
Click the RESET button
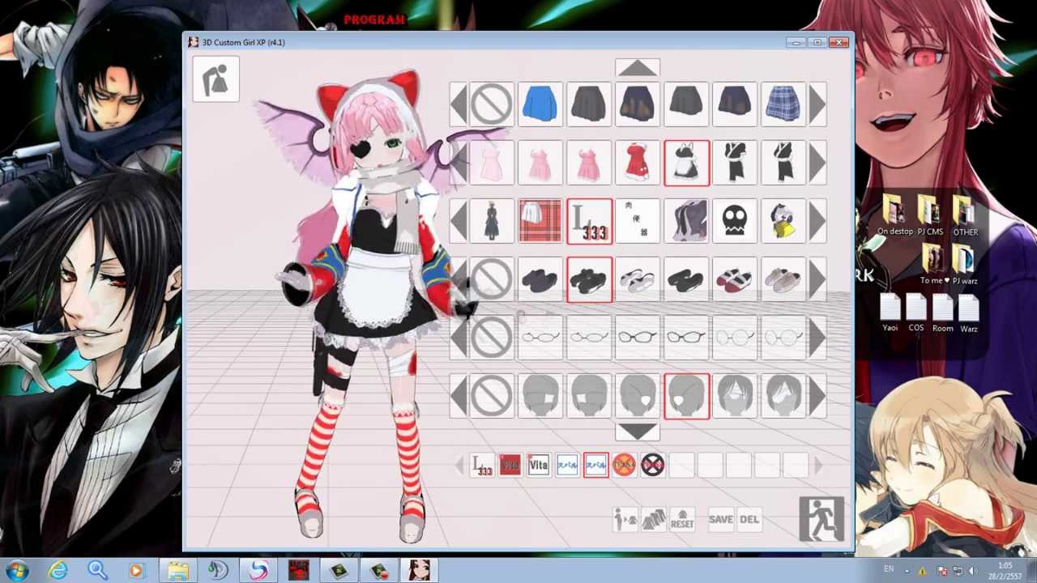pos(682,520)
